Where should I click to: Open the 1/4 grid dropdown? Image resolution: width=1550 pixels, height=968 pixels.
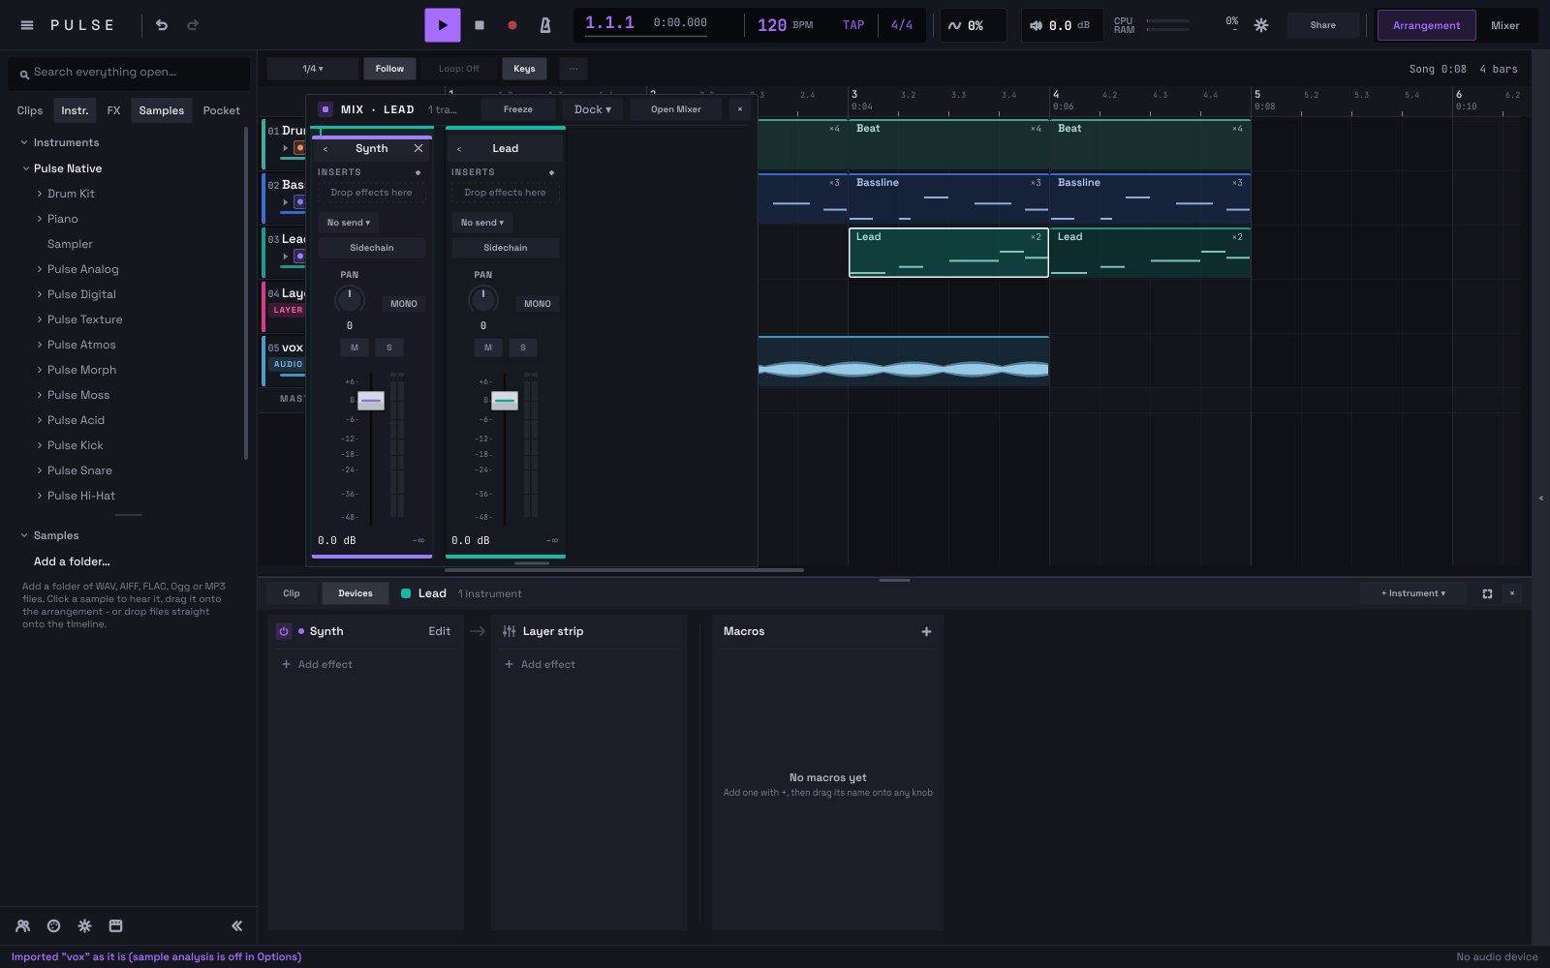313,69
